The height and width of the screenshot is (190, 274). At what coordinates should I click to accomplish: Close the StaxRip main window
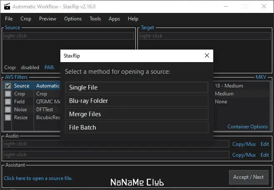coord(264,7)
